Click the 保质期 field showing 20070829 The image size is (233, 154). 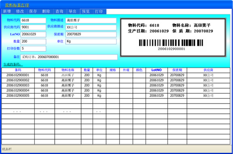click(x=91, y=34)
